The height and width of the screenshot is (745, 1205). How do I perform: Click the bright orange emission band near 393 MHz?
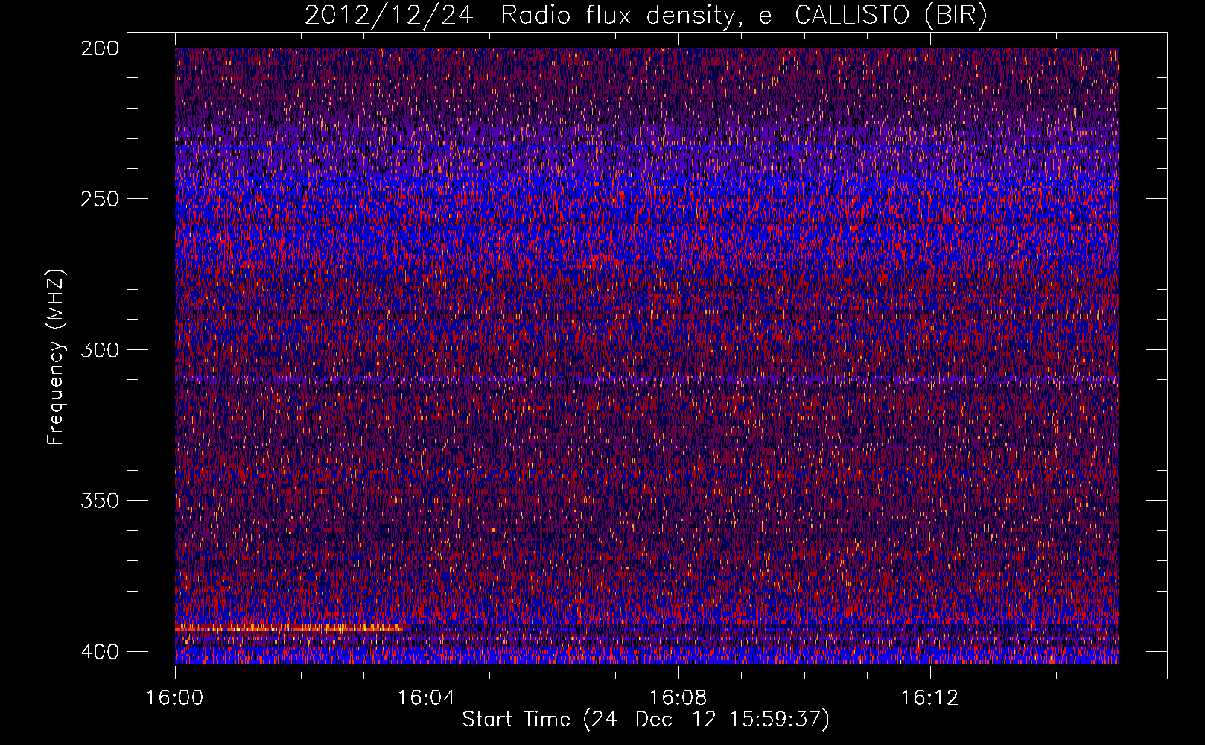point(289,630)
